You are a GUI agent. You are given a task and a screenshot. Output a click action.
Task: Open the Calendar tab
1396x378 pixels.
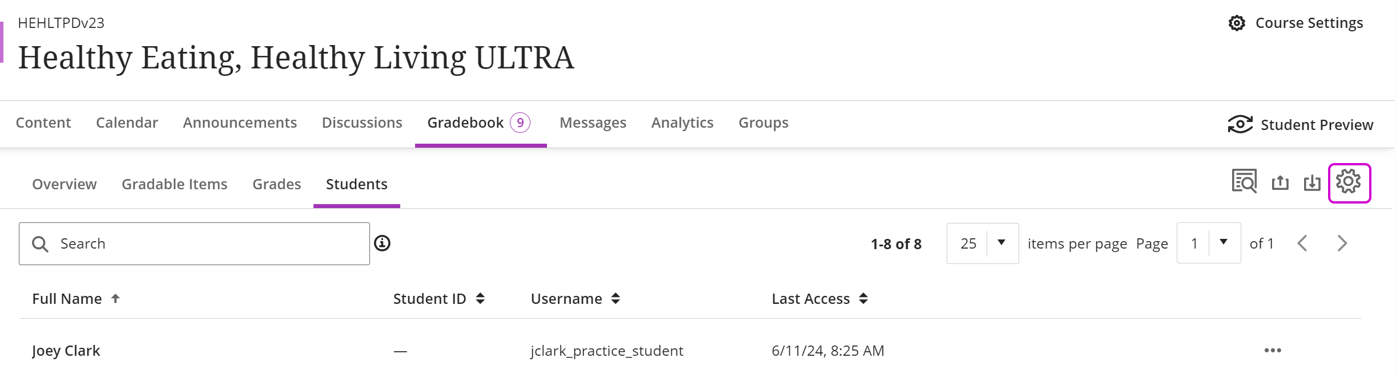point(127,123)
